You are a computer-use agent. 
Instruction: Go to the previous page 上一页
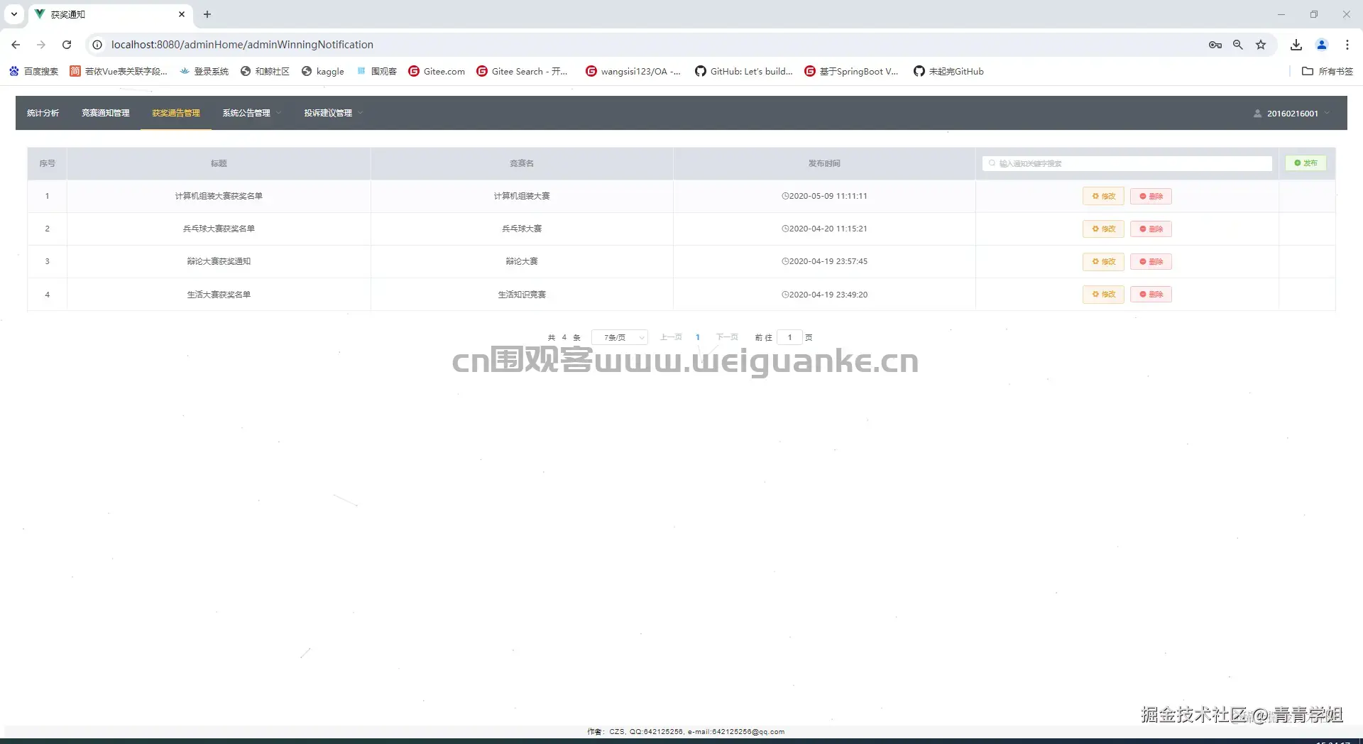671,337
